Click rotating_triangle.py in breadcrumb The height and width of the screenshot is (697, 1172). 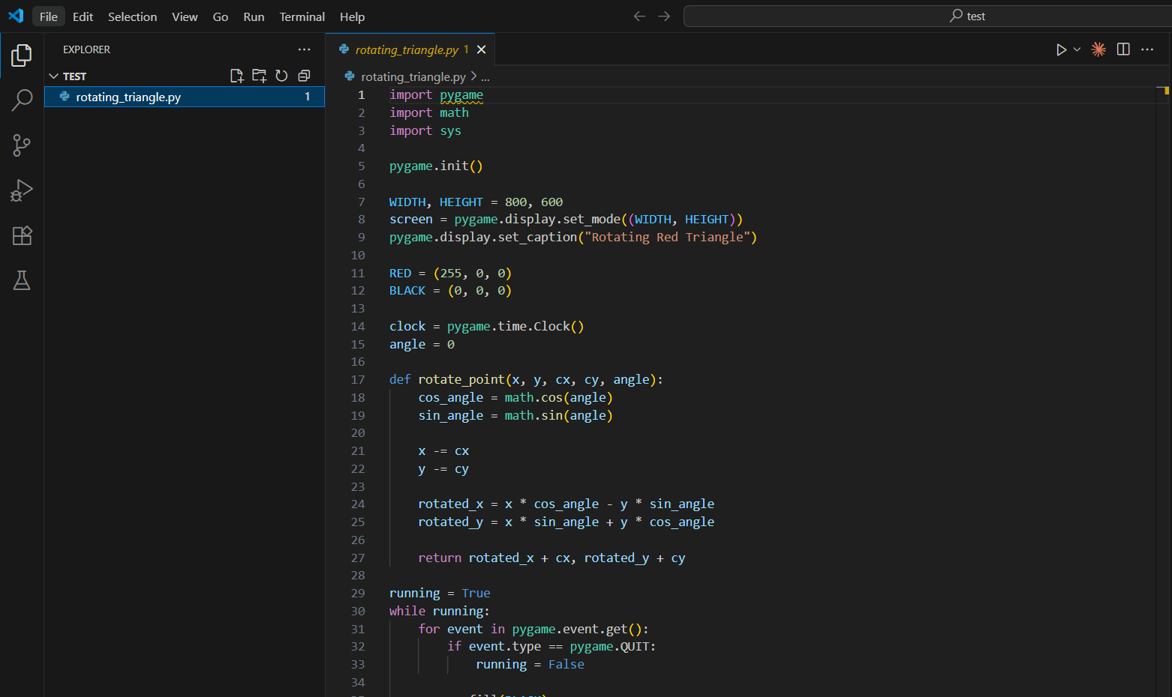click(x=413, y=76)
